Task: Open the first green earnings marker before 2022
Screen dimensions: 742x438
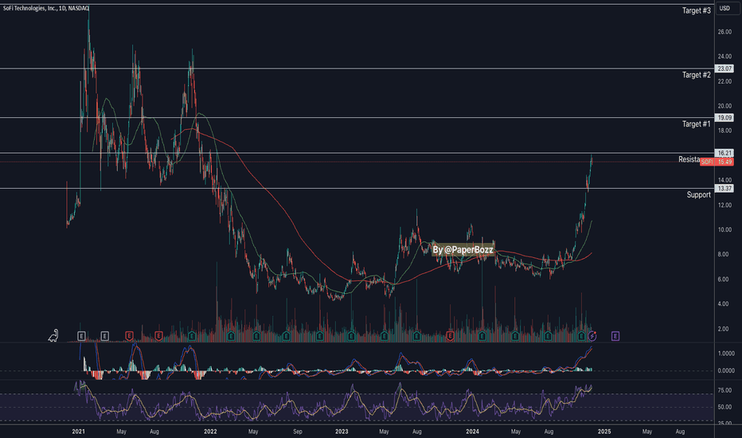Action: click(x=192, y=336)
